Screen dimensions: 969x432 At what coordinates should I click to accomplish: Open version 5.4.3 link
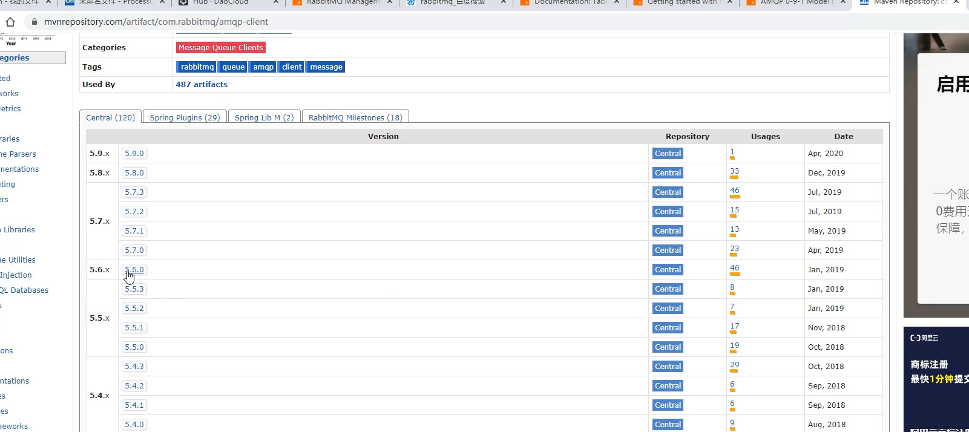coord(134,367)
